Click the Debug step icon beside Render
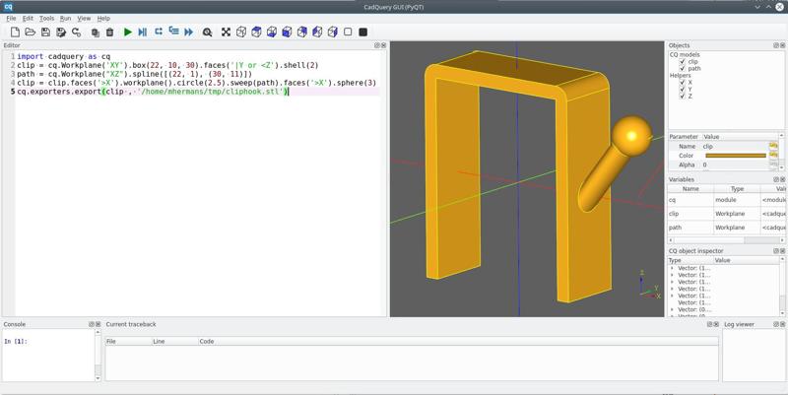 [142, 33]
